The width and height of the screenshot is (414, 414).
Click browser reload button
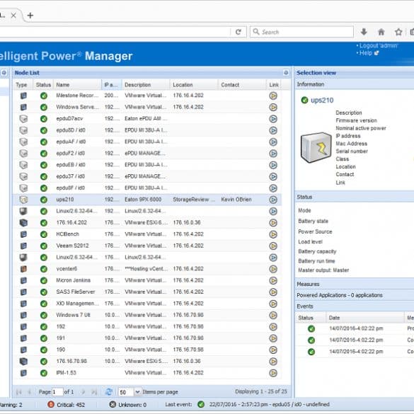(238, 32)
